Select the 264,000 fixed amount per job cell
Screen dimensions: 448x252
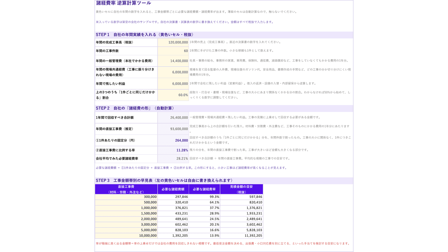[x=173, y=140]
